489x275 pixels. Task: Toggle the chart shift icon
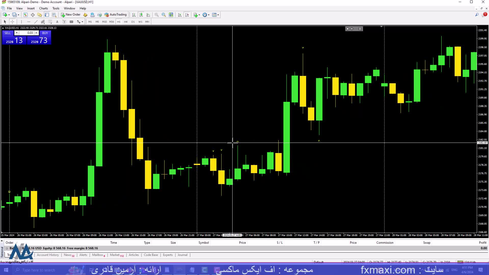point(187,15)
